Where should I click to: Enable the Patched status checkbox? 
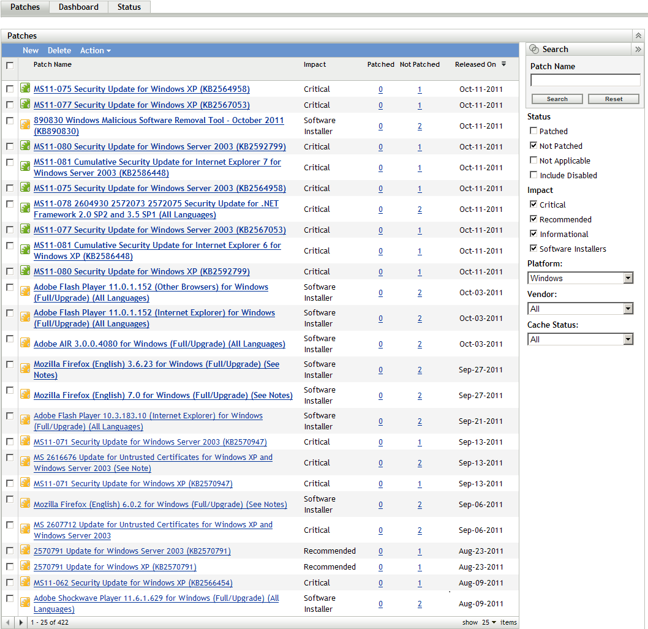(x=533, y=131)
